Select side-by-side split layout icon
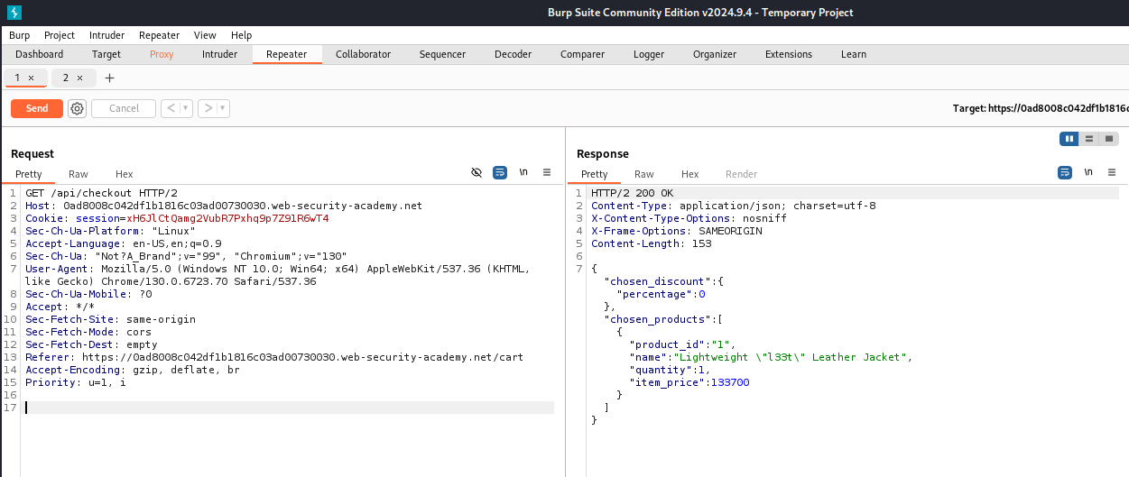 coord(1069,139)
